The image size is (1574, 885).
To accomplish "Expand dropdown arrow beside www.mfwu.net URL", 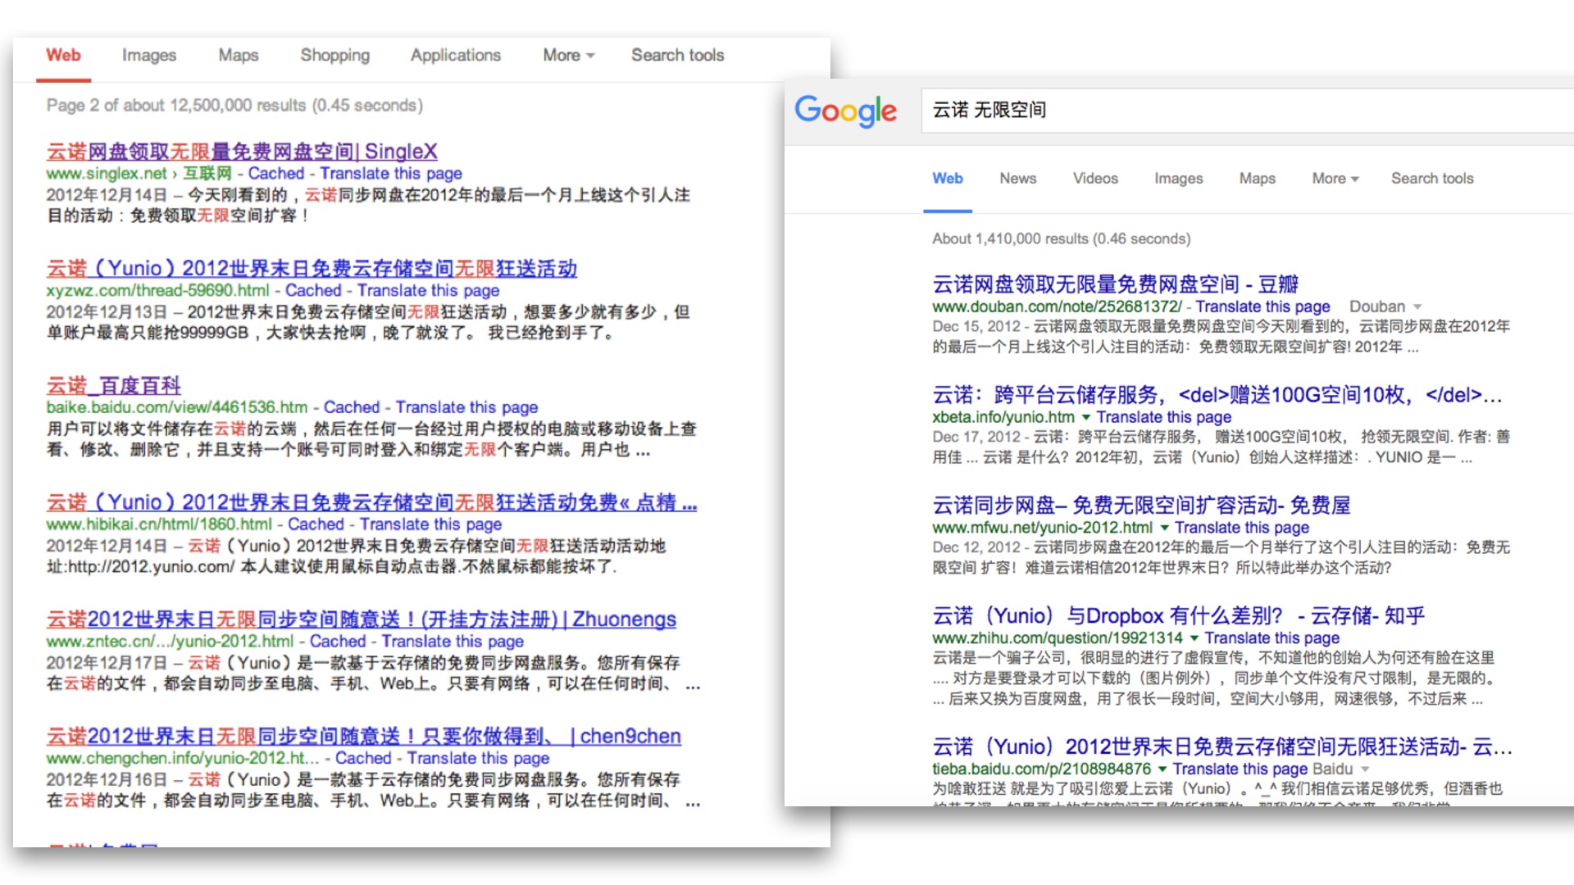I will (x=1164, y=528).
